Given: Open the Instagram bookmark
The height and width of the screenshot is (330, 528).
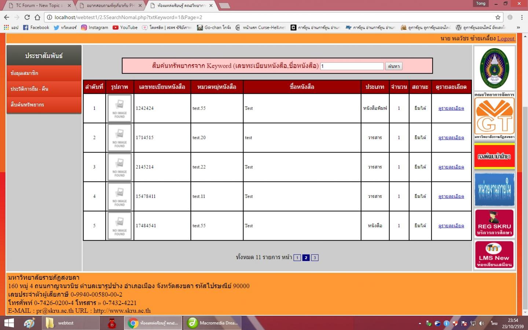Looking at the screenshot, I should 95,27.
